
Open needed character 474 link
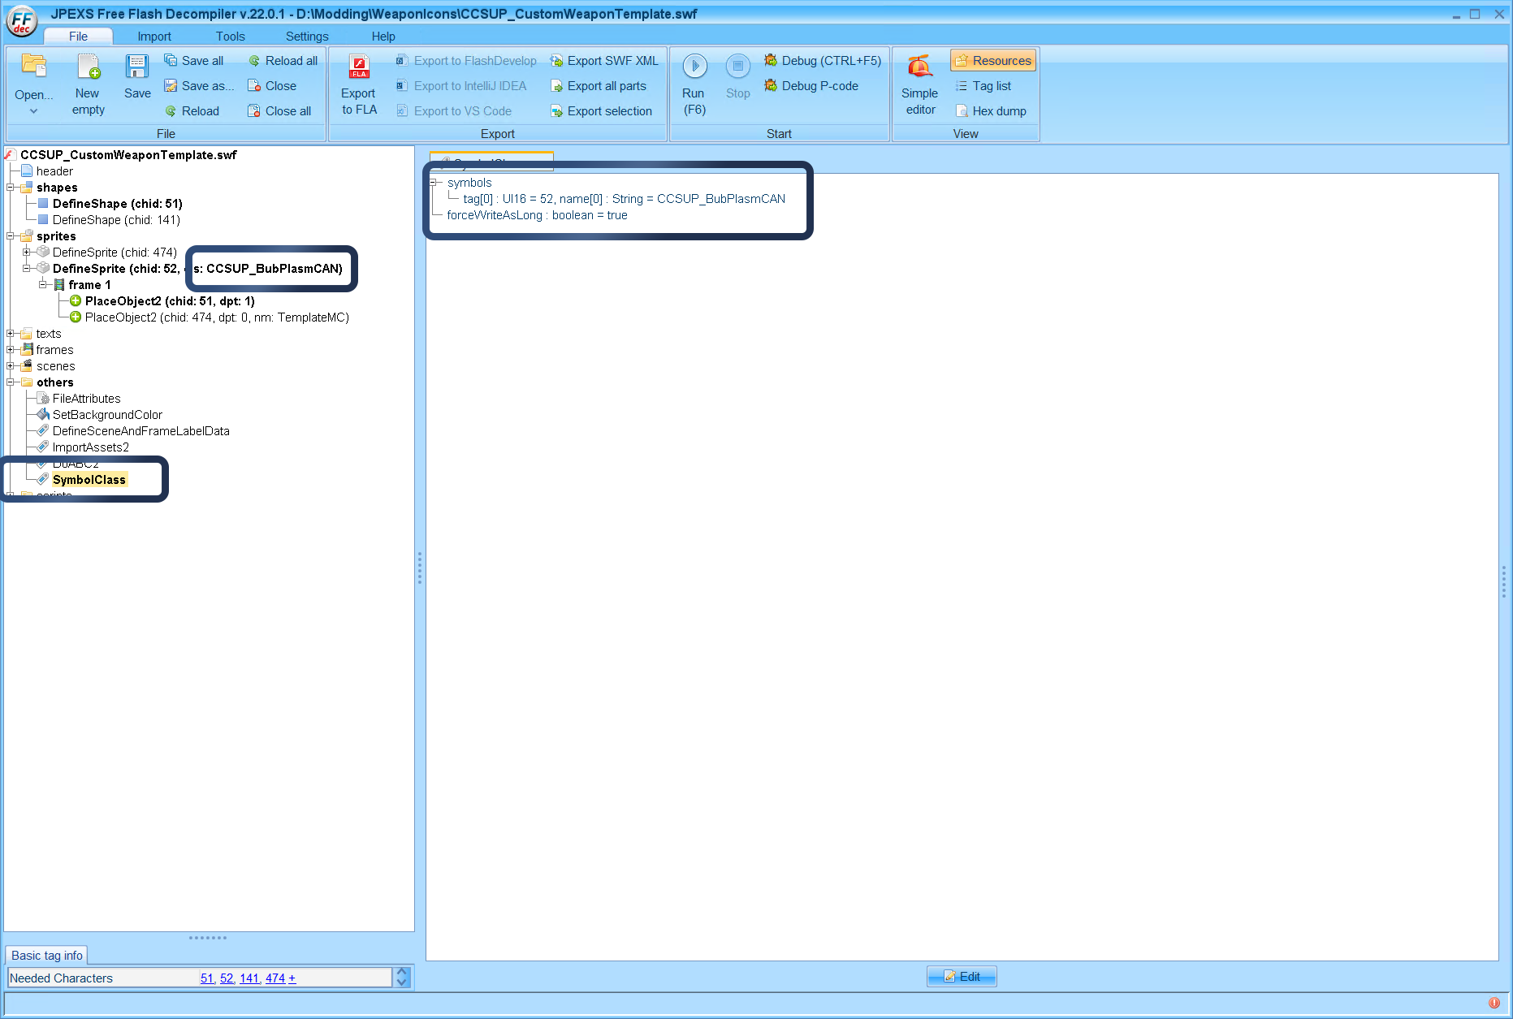pos(275,978)
